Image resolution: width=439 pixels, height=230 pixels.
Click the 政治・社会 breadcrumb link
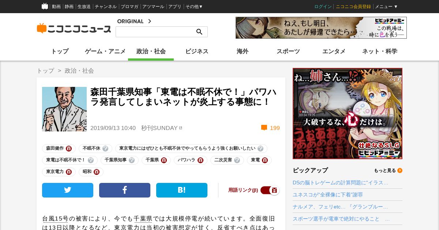(x=79, y=70)
